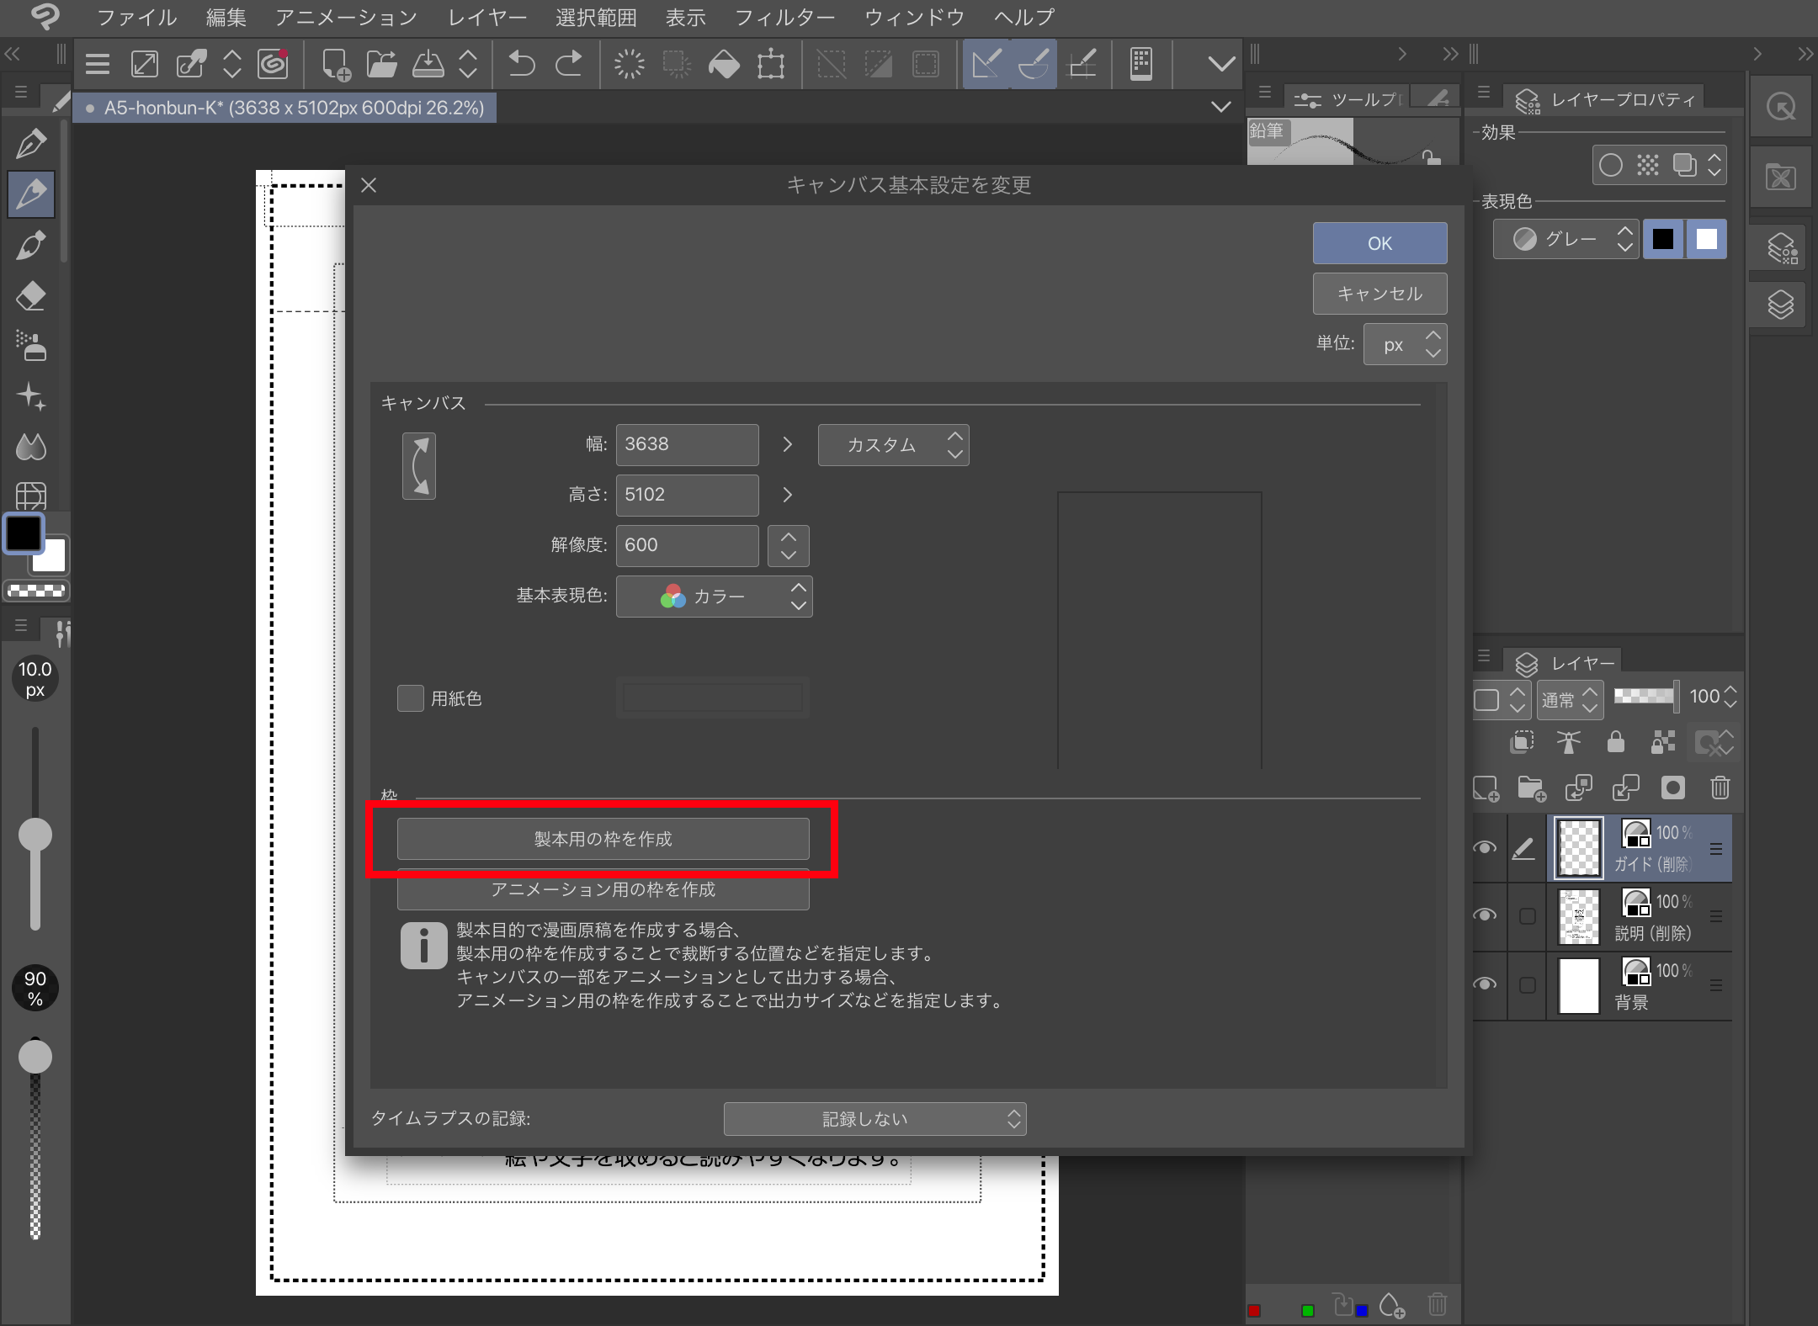Click the Undo arrow in toolbar
Viewport: 1818px width, 1326px height.
coord(522,64)
